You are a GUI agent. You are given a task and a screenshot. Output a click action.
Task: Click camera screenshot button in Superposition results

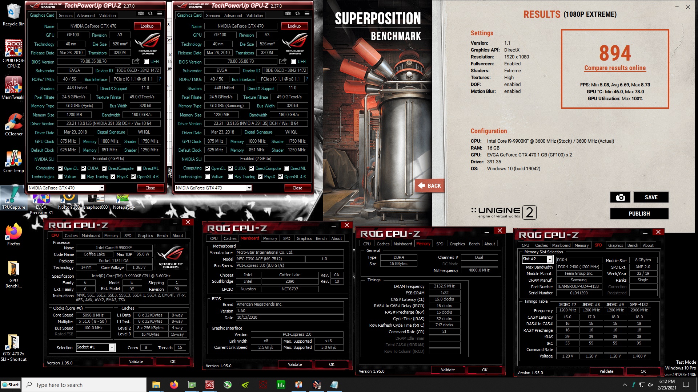[620, 197]
